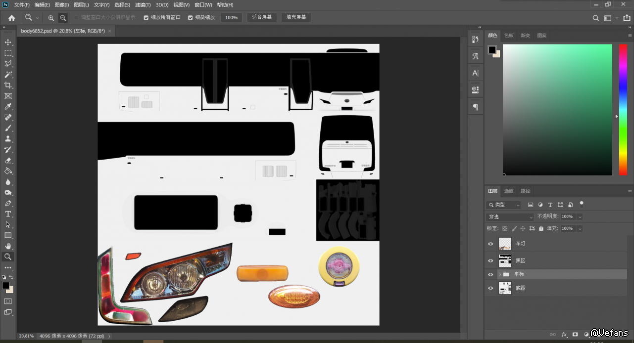Hide the 车灯 layer

[x=490, y=244]
